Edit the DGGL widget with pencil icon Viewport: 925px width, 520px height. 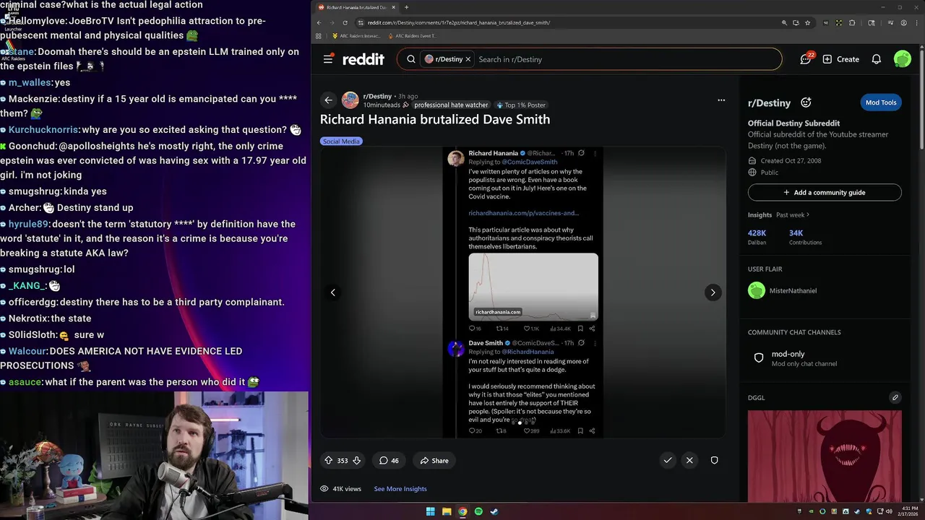[895, 397]
